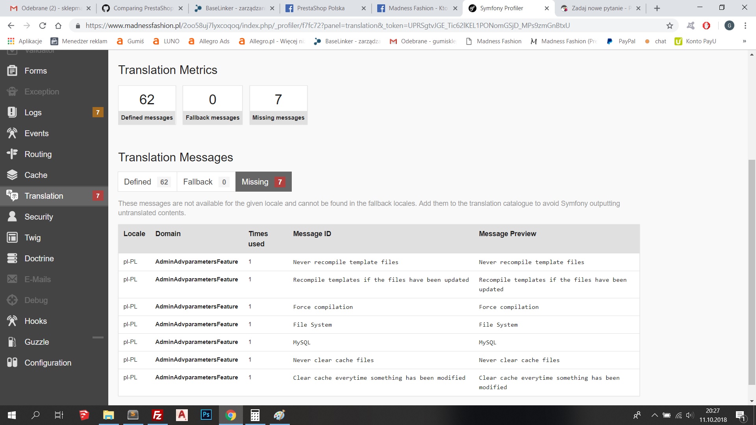Open the Hooks panel in sidebar
756x425 pixels.
35,321
